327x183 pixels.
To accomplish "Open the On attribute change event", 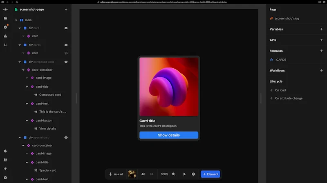I will [289, 98].
